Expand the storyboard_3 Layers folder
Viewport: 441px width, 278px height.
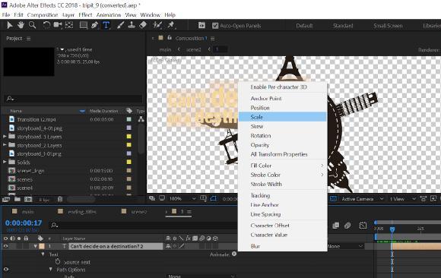click(x=5, y=137)
